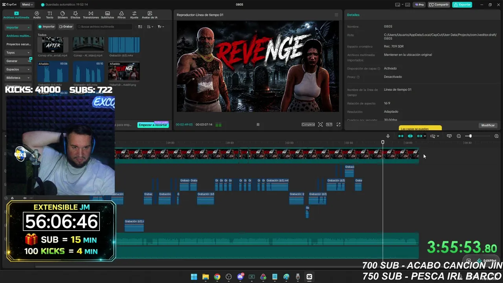Expand the Biblioteca sidebar section
503x283 pixels.
point(18,78)
